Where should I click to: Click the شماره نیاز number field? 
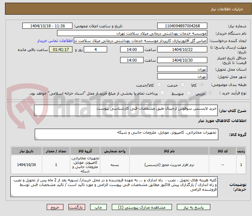(x=182, y=26)
